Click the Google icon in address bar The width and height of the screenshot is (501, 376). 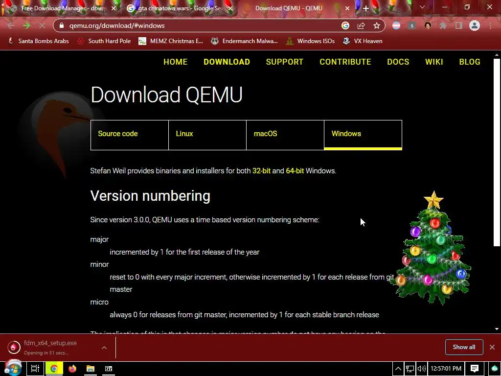point(345,25)
